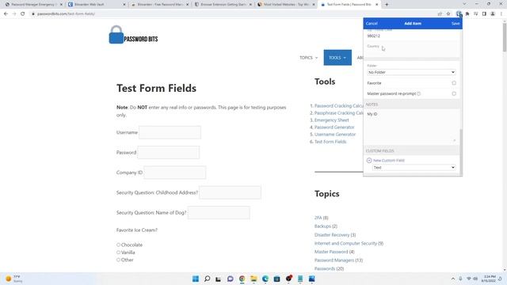Click the browser address bar URL
This screenshot has height=285, width=507.
click(x=66, y=14)
